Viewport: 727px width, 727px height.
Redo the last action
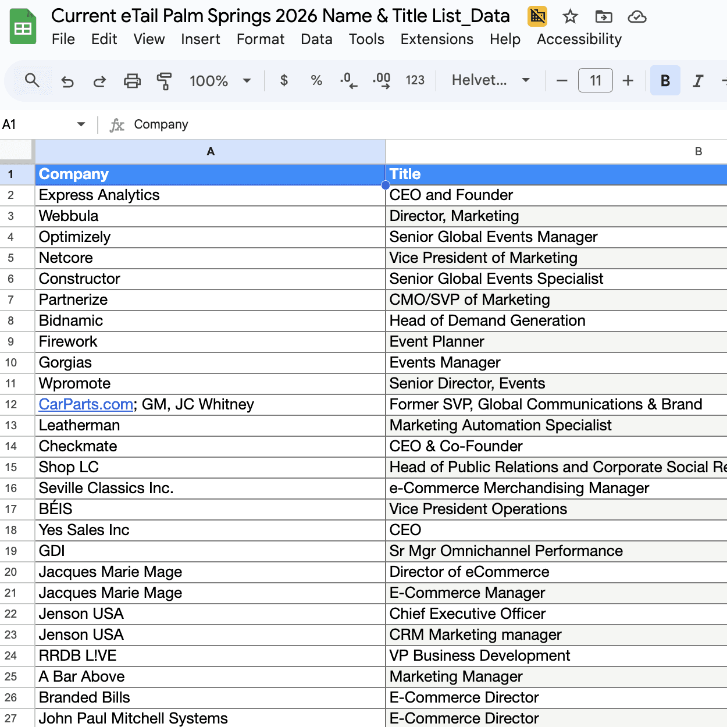coord(99,81)
